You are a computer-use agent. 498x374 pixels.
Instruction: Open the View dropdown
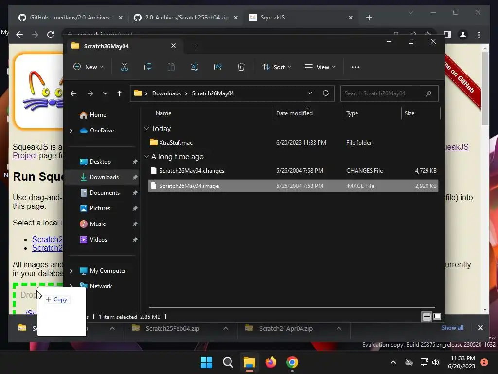pos(320,67)
